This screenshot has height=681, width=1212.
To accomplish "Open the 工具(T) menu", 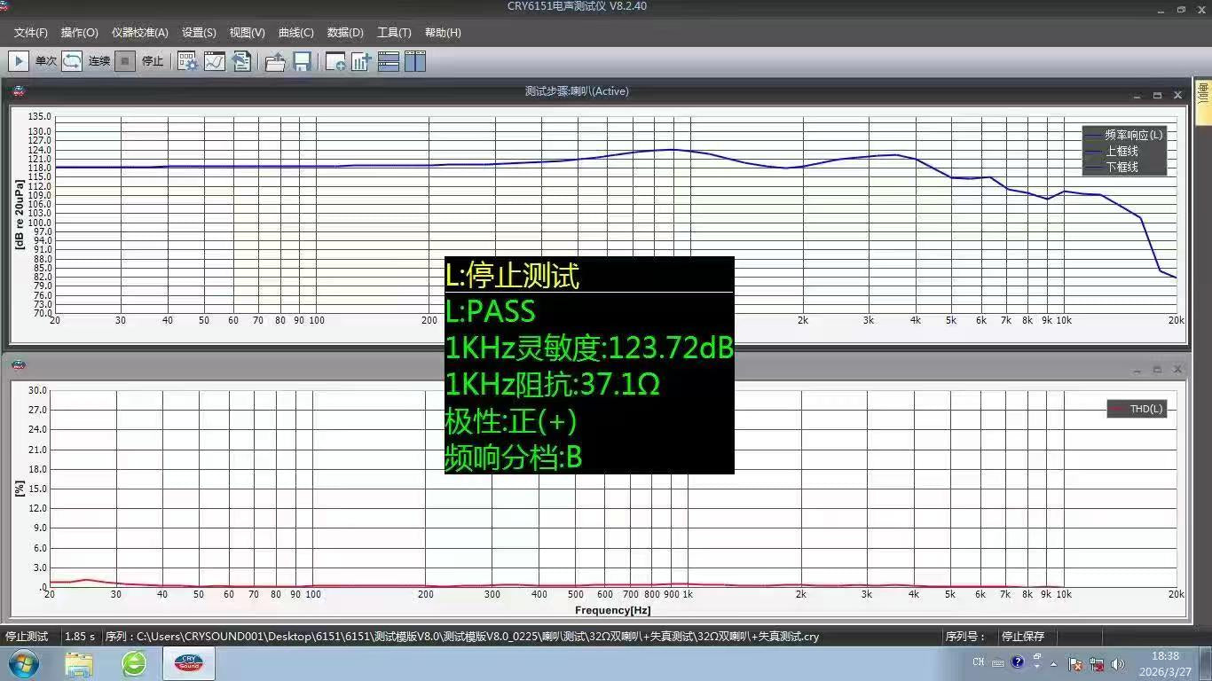I will [394, 33].
